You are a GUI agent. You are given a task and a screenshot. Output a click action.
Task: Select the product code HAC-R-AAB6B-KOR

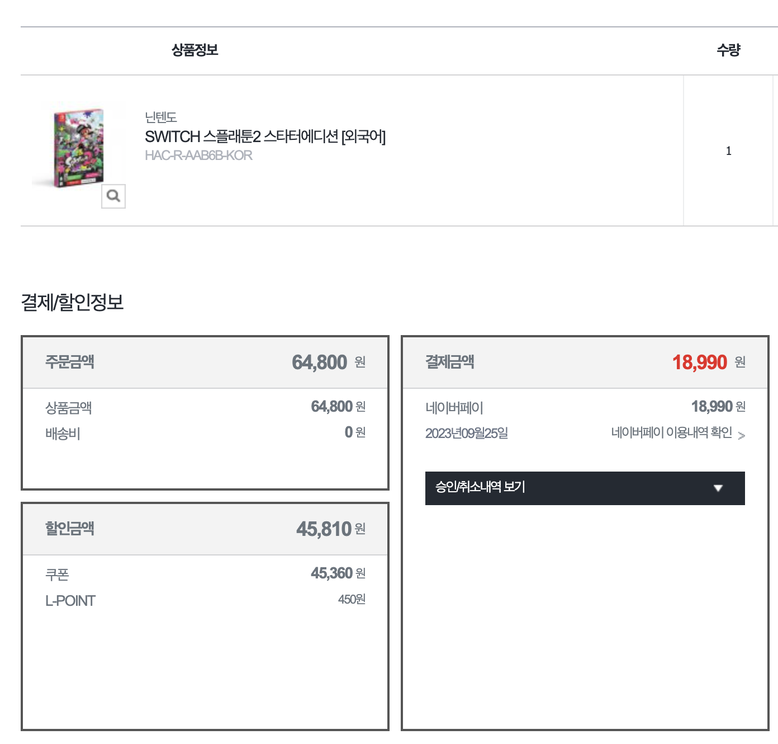pos(198,156)
